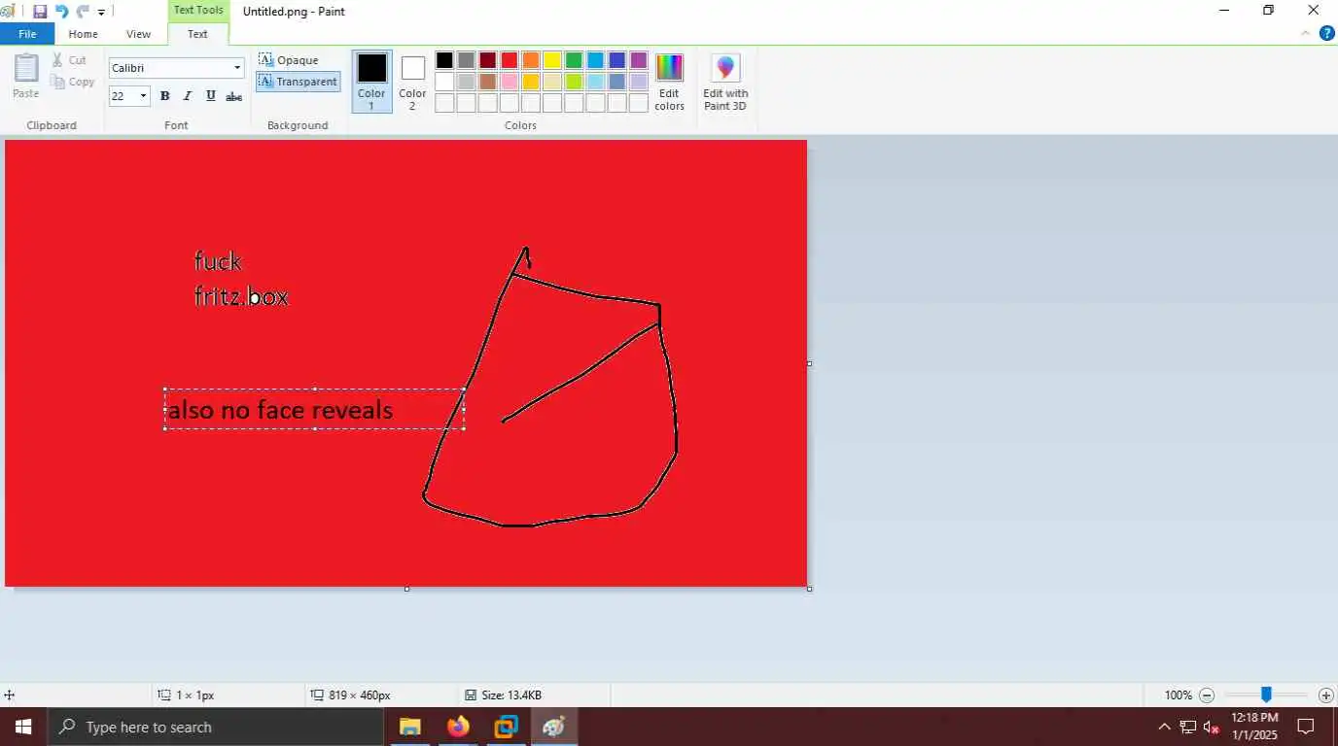Click the zoom out minus button
Image resolution: width=1338 pixels, height=746 pixels.
coord(1207,695)
